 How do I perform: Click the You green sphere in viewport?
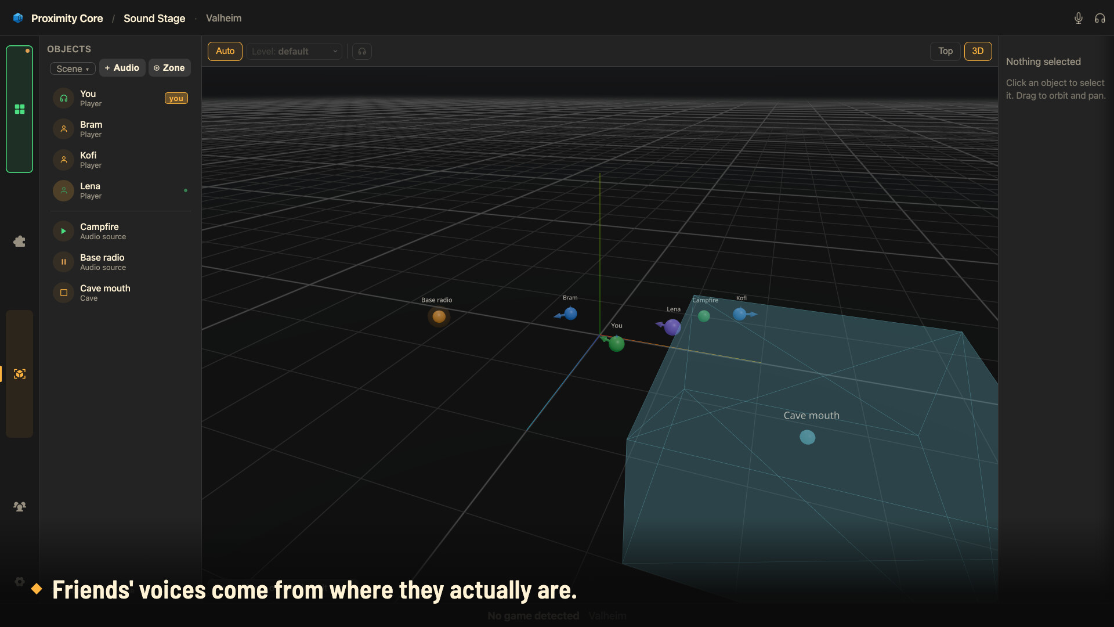click(x=617, y=344)
